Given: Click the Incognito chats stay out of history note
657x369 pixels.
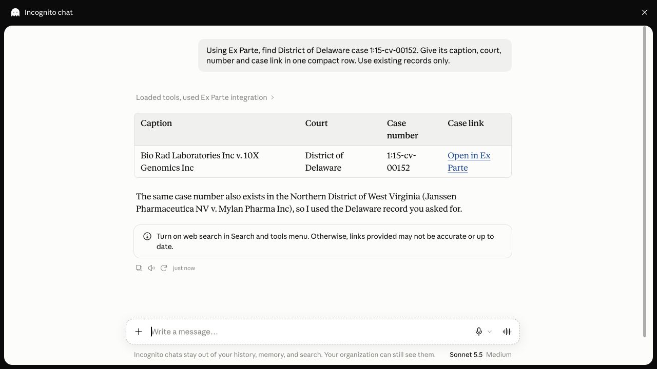Looking at the screenshot, I should pyautogui.click(x=285, y=355).
